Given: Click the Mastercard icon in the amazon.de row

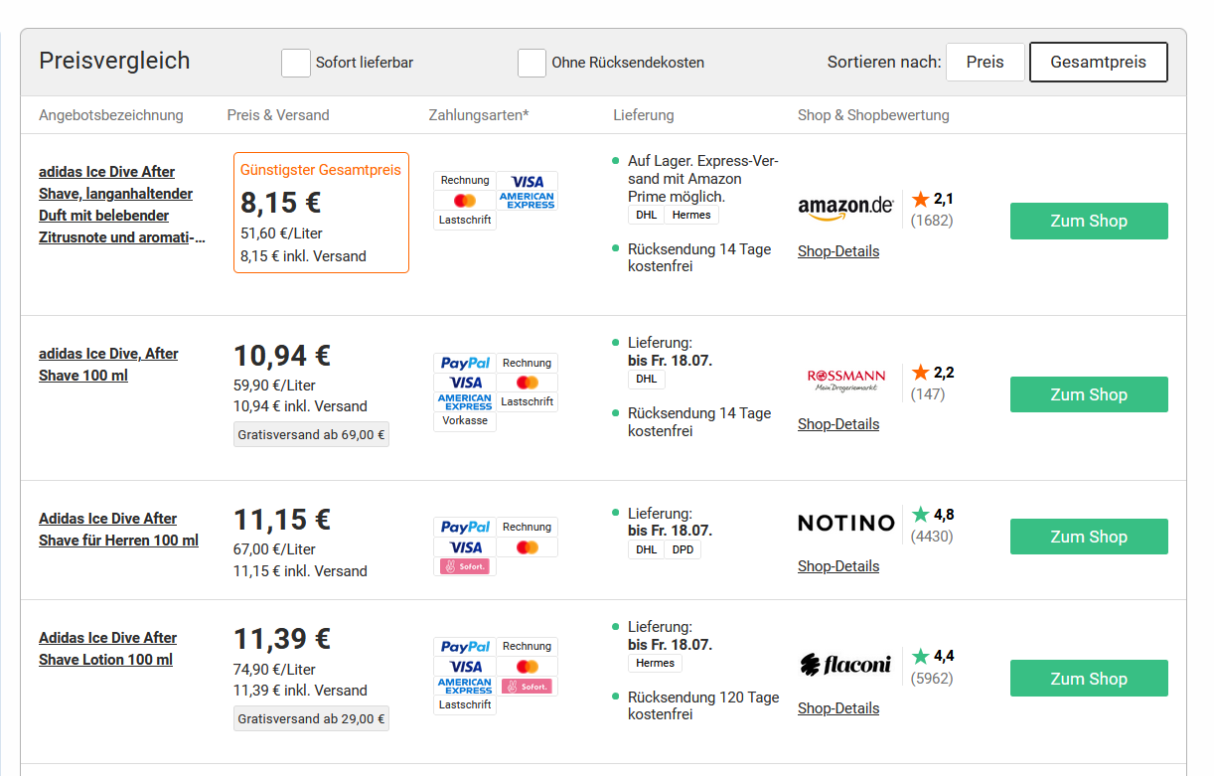Looking at the screenshot, I should coord(465,201).
